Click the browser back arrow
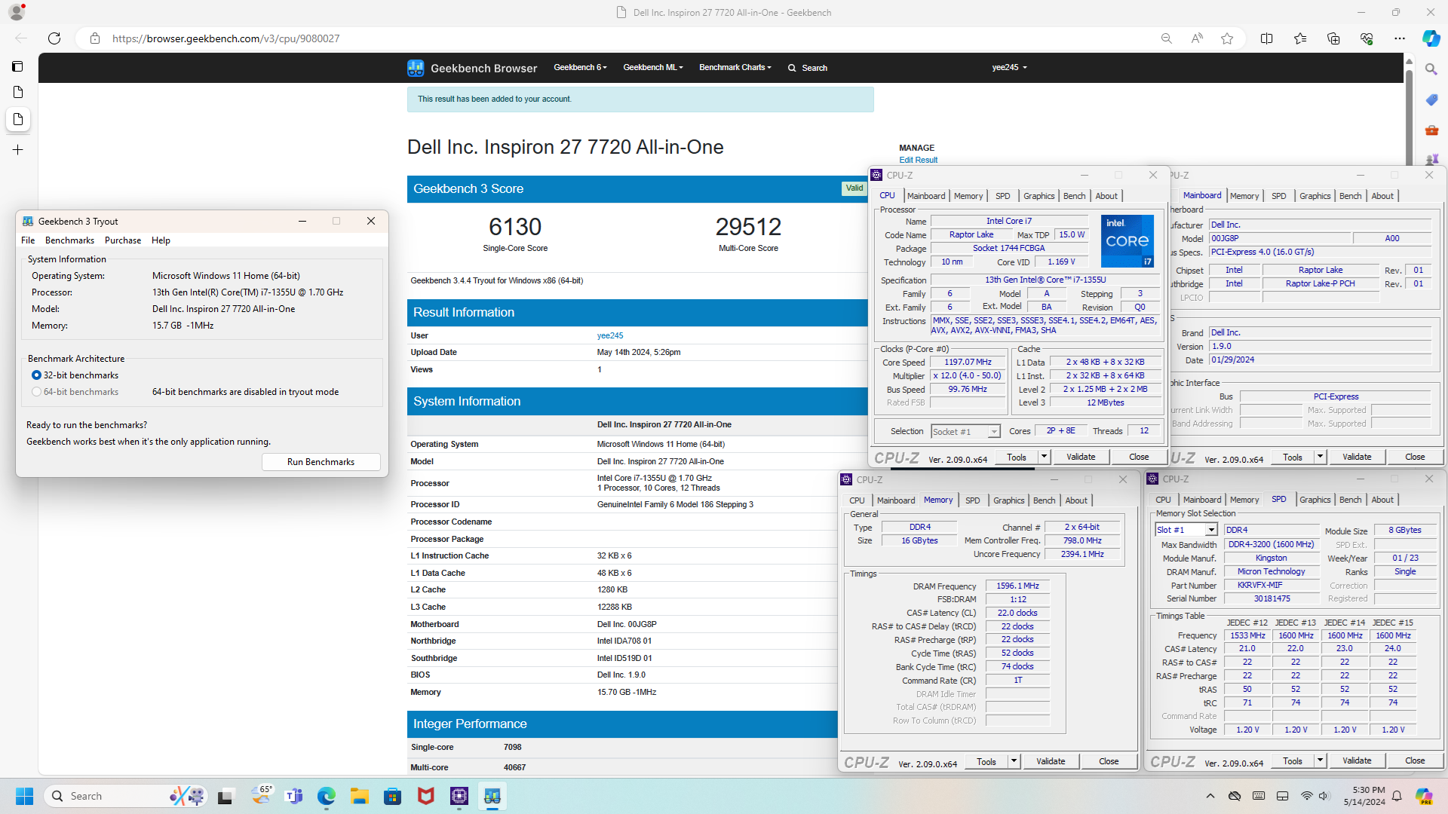The height and width of the screenshot is (814, 1448). tap(21, 38)
